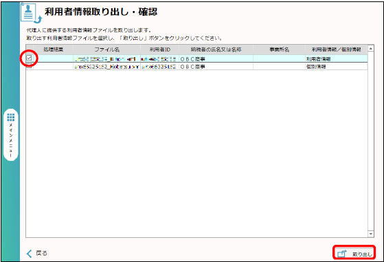The height and width of the screenshot is (262, 384).
Task: Click file name in the 個別情報 row
Action: click(x=106, y=67)
